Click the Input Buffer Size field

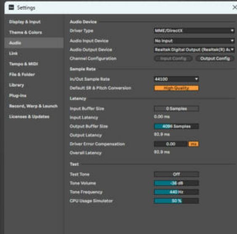(176, 109)
